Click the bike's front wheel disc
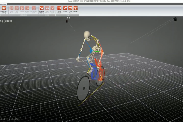Viewport: 183px width, 122px height. 83,88
